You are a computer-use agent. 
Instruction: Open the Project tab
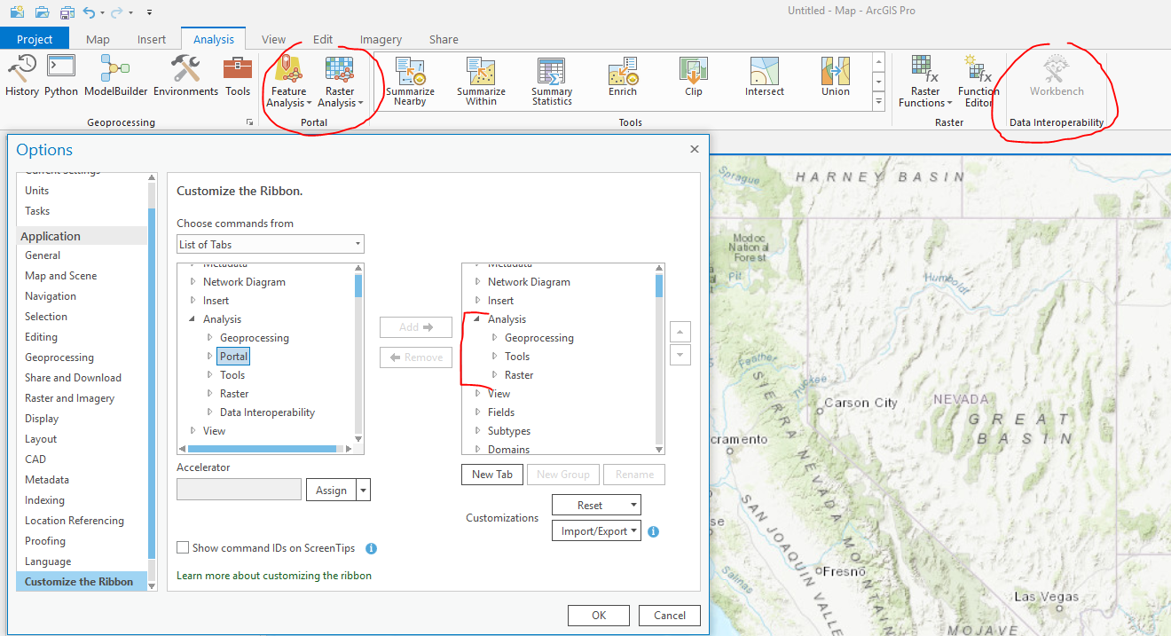(x=35, y=39)
